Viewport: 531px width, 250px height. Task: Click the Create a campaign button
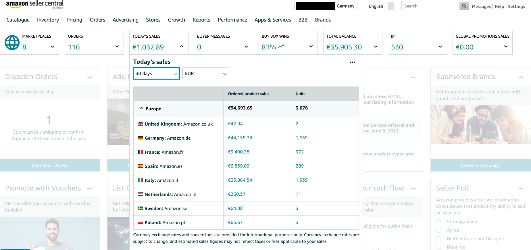pos(480,166)
